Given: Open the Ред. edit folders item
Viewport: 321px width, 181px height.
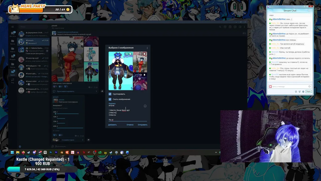Looking at the screenshot, I should [x=13, y=81].
